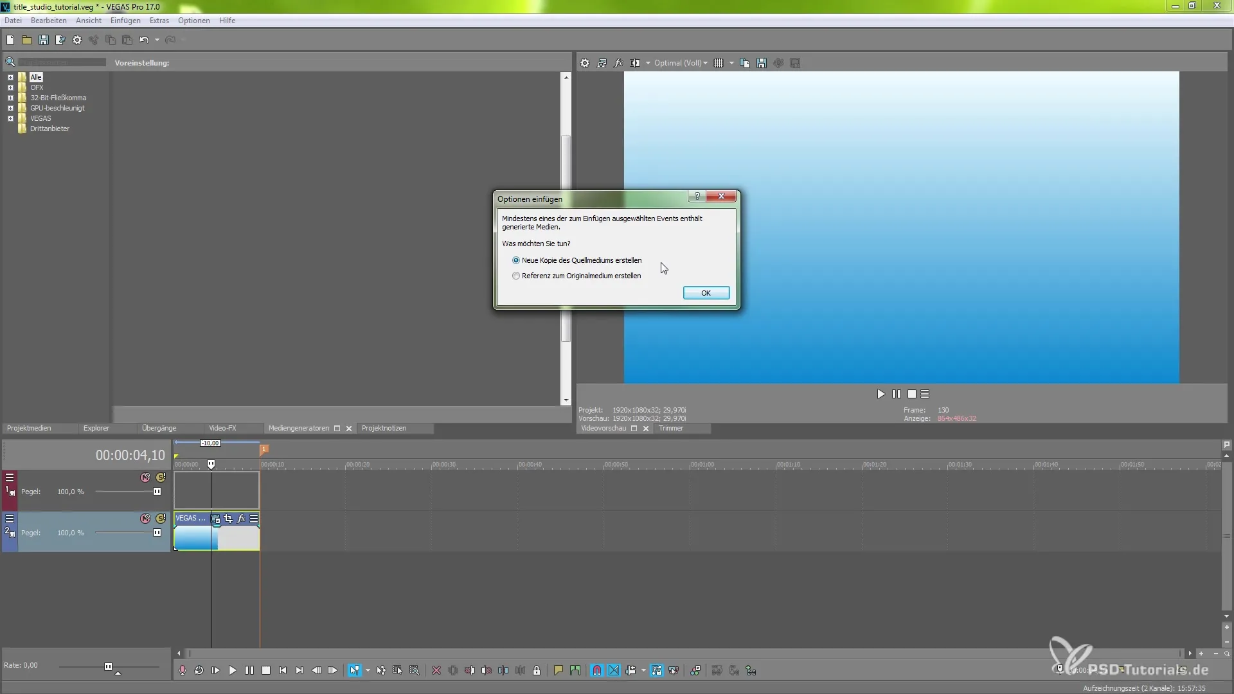
Task: Open the Einfügen menu
Action: point(125,21)
